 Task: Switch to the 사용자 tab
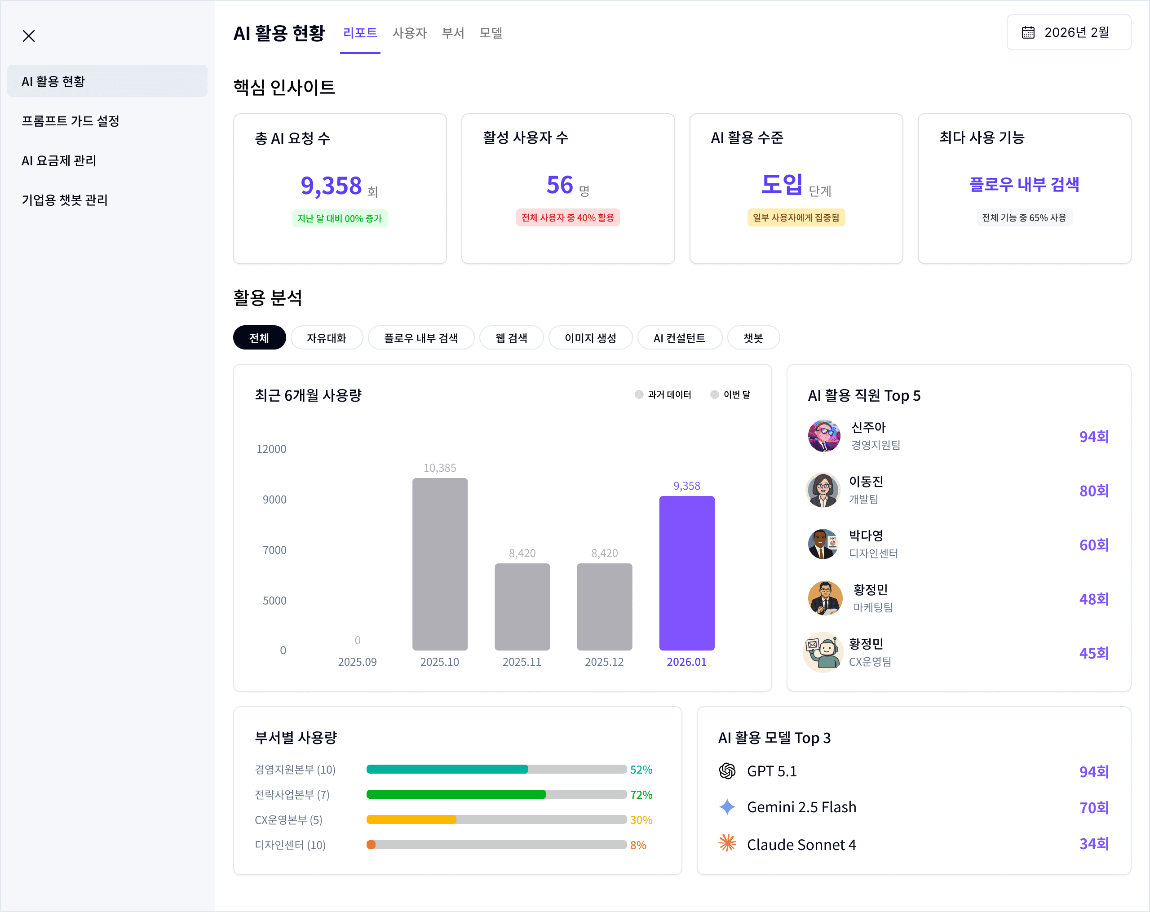(410, 33)
